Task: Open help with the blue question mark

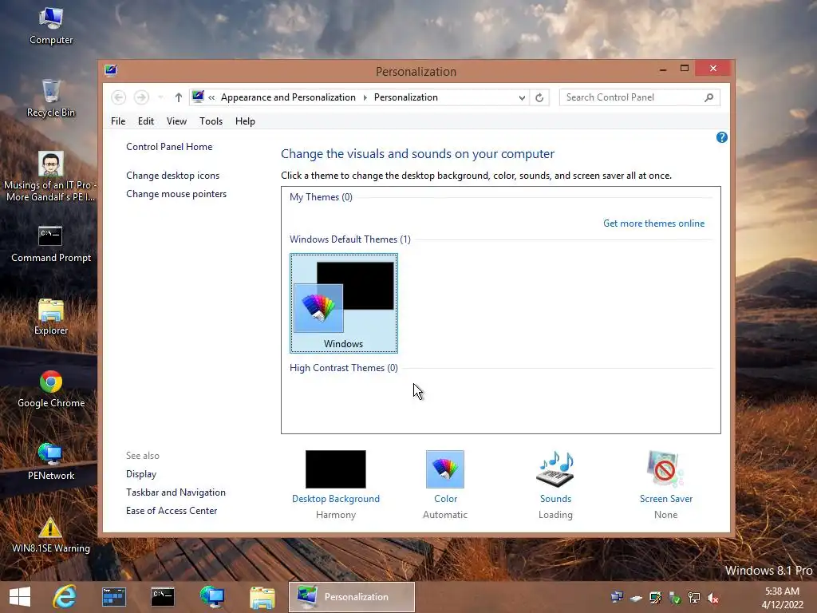Action: click(721, 137)
